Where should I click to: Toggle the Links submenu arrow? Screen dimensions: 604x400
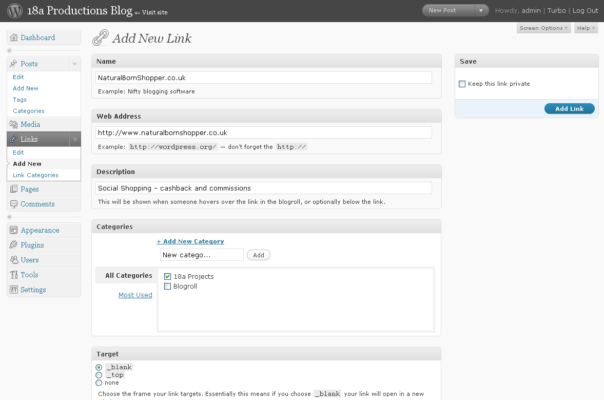coord(75,140)
